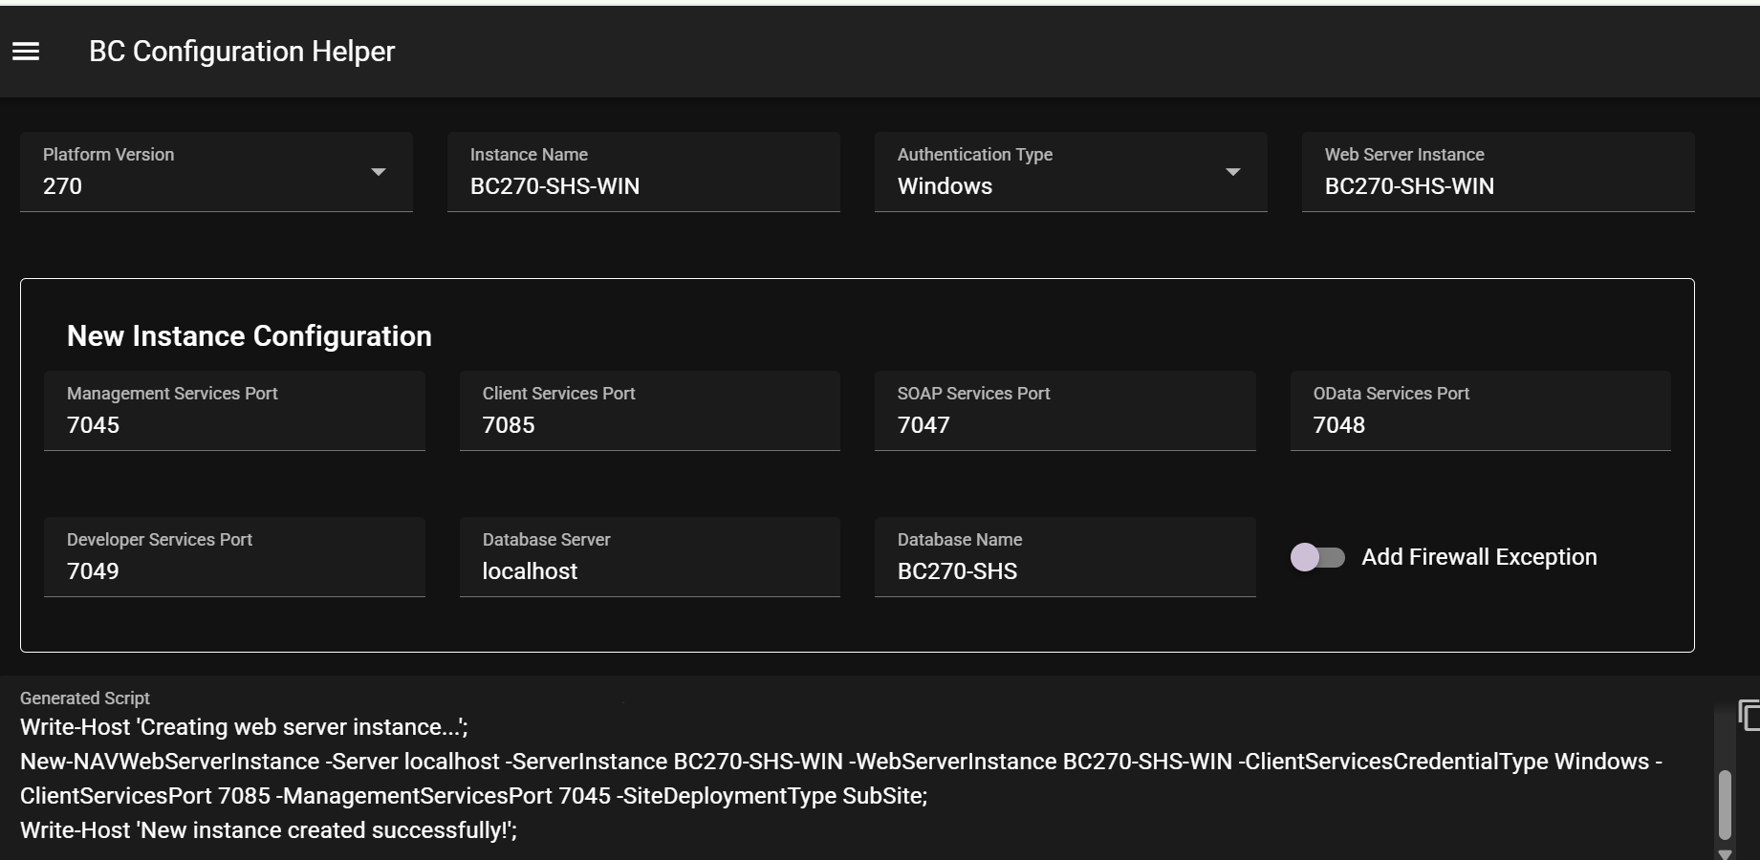Image resolution: width=1760 pixels, height=860 pixels.
Task: Focus the Management Services Port field
Action: (234, 411)
